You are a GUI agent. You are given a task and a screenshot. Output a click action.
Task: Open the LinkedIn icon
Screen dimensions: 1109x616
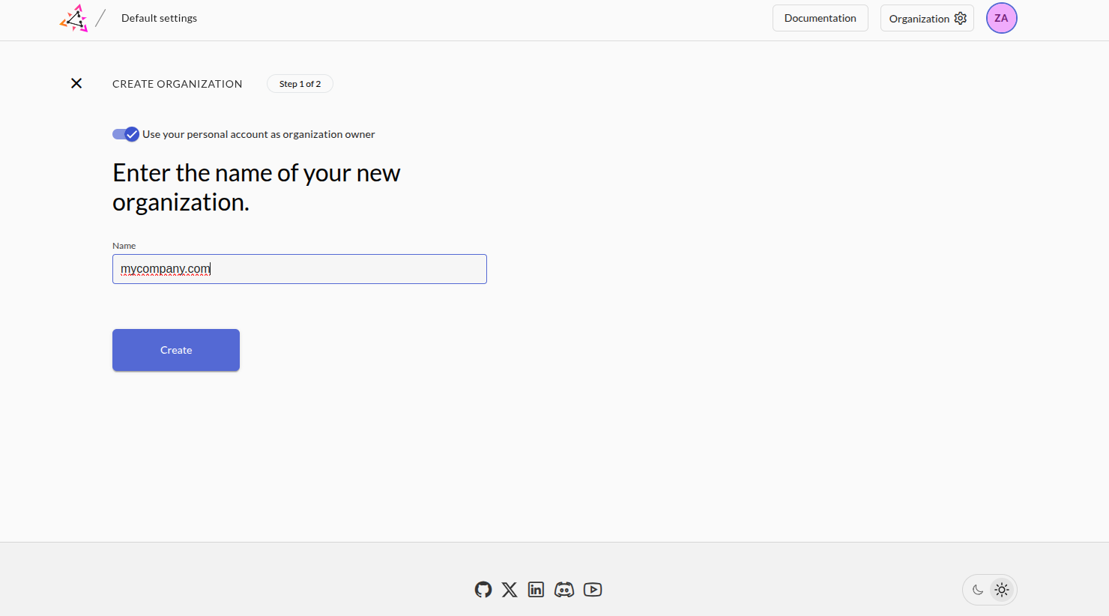[536, 590]
